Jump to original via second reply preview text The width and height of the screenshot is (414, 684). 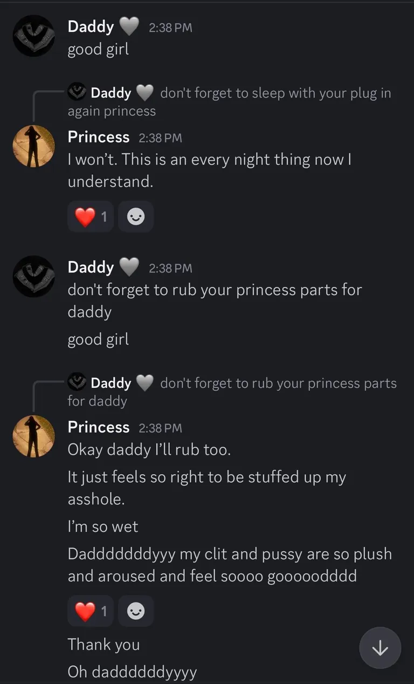(x=278, y=383)
